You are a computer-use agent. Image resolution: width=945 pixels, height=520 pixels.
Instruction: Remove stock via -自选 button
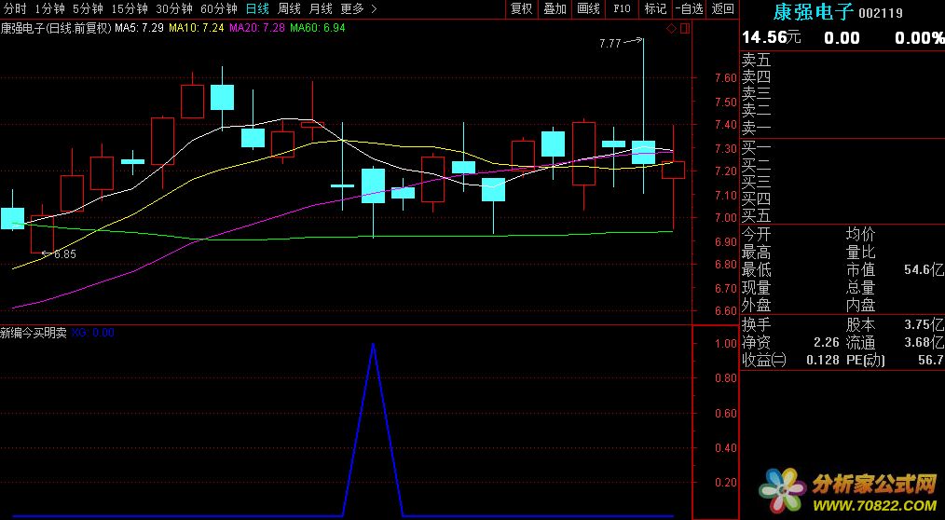(690, 8)
